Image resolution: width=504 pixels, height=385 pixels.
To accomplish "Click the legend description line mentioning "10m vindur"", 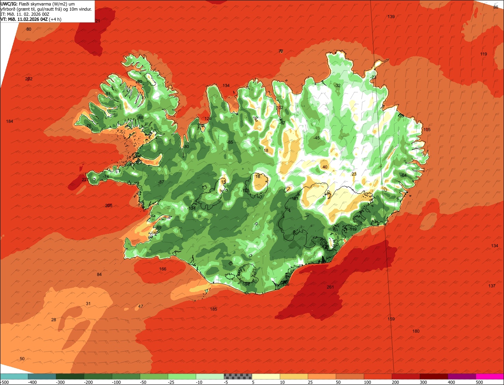I will tap(46, 9).
